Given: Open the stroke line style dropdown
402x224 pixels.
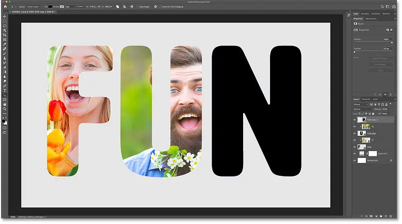Looking at the screenshot, I should pos(82,6).
